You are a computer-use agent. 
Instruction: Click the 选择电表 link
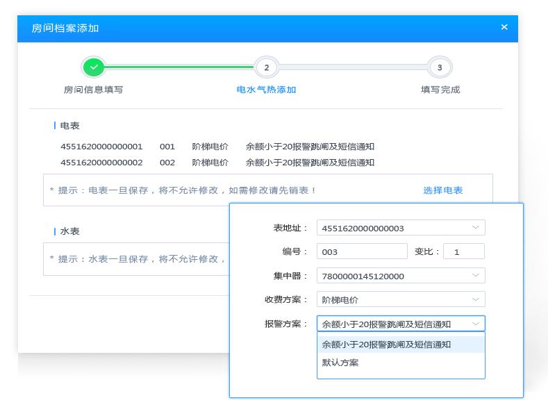(x=443, y=190)
